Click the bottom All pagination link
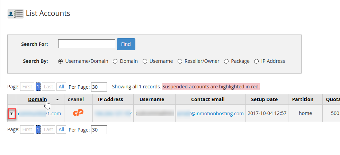This screenshot has width=340, height=155. (x=61, y=129)
